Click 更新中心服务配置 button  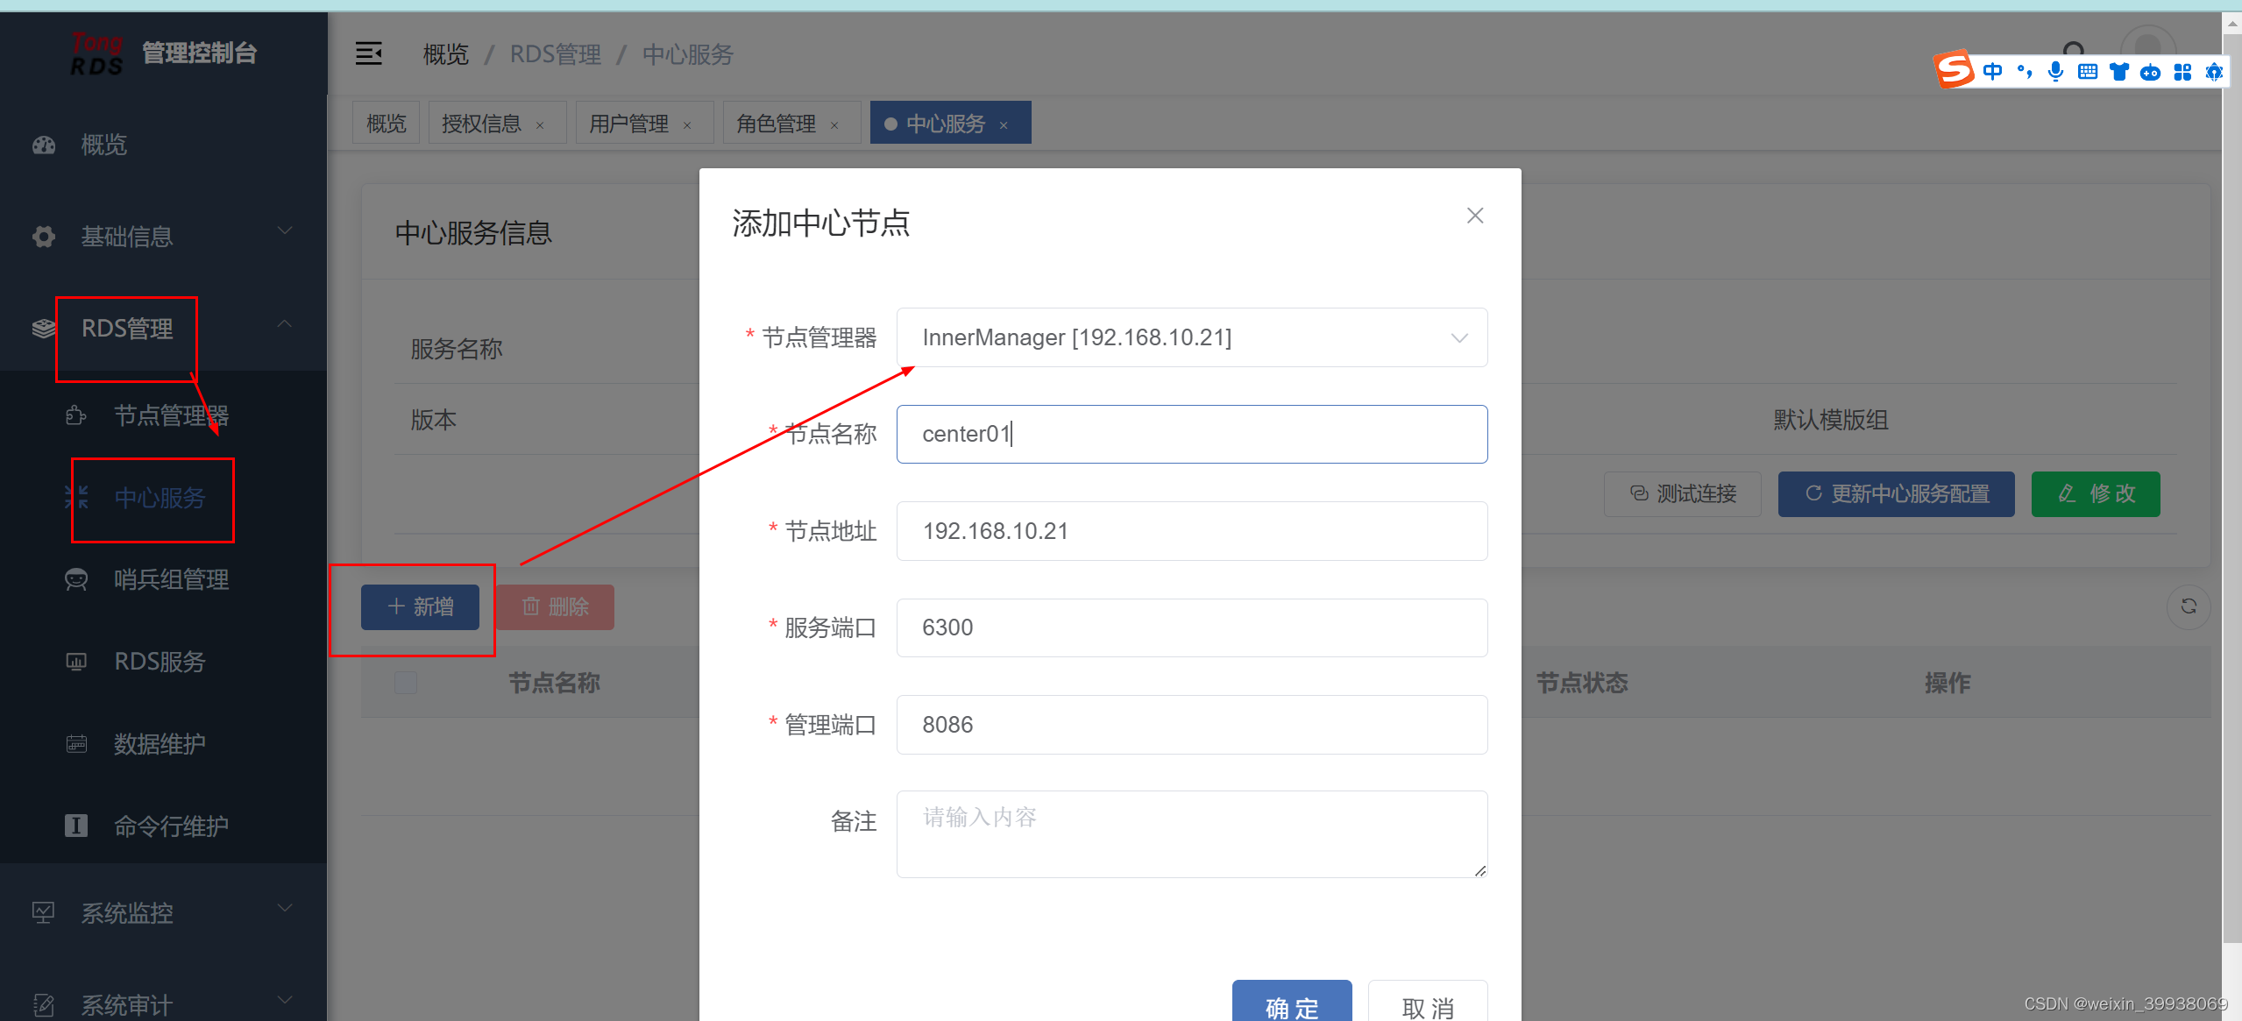[x=1897, y=494]
